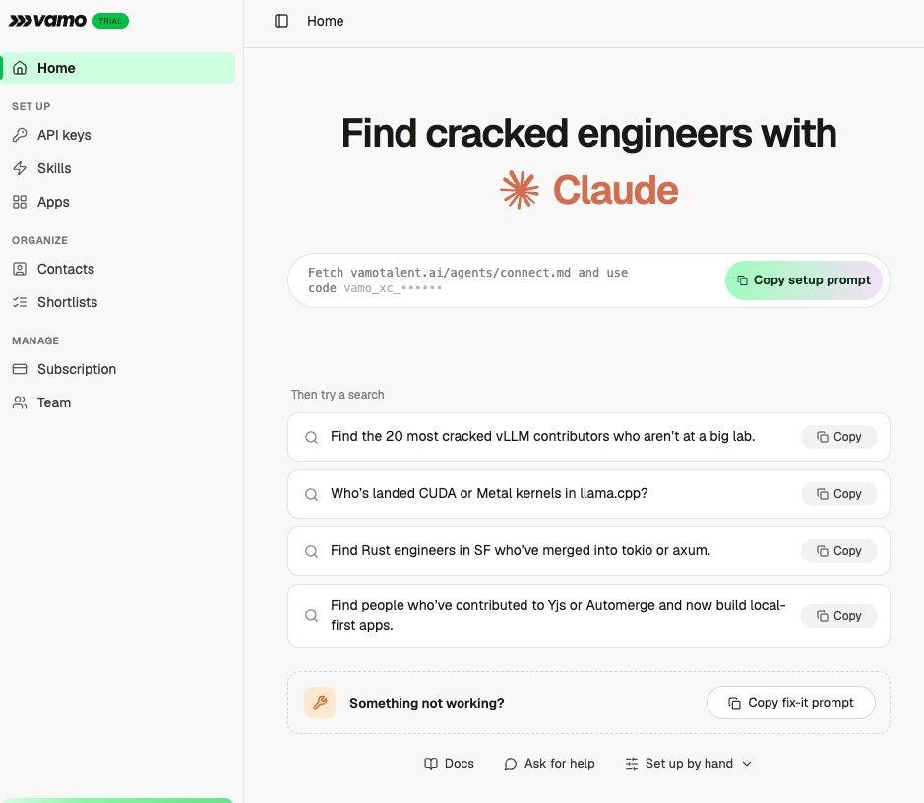The width and height of the screenshot is (924, 803).
Task: Click 'Something not working?' text
Action: (x=427, y=703)
